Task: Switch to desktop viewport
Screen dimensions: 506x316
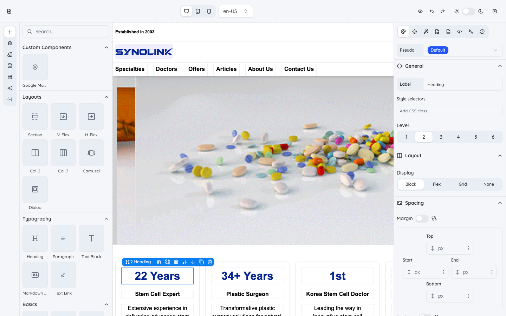Action: (x=187, y=11)
